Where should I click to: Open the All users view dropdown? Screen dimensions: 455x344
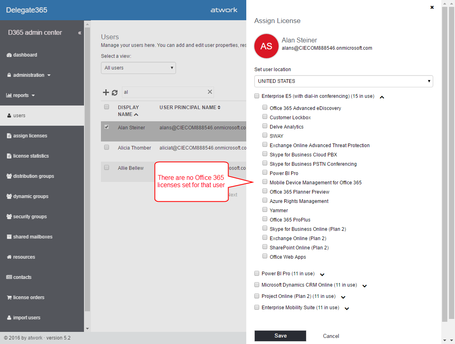138,68
